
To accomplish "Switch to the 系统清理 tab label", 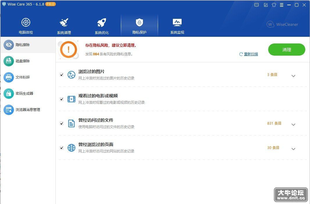I will coord(64,32).
